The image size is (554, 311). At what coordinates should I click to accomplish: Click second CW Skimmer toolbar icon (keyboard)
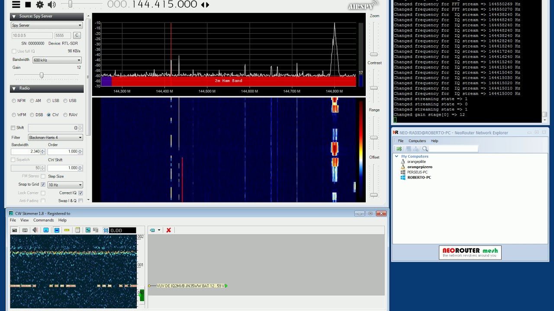tap(25, 230)
